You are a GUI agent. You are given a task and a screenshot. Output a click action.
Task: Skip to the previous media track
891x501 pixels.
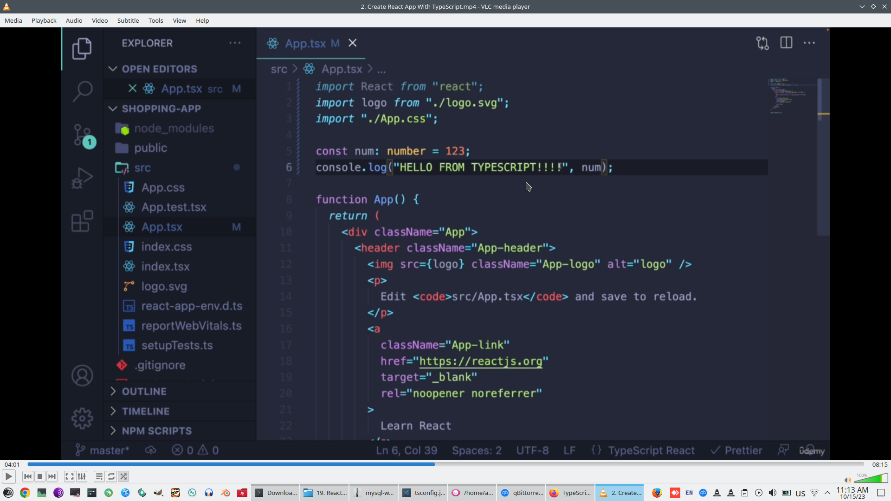(28, 476)
